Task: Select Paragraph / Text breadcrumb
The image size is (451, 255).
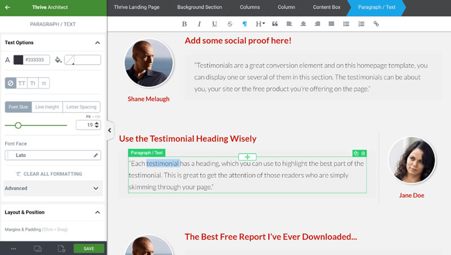Action: (x=377, y=7)
